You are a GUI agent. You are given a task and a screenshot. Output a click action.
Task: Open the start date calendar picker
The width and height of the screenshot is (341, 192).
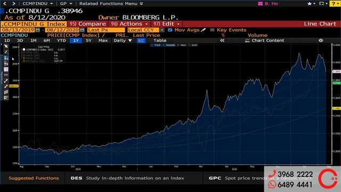[38, 30]
